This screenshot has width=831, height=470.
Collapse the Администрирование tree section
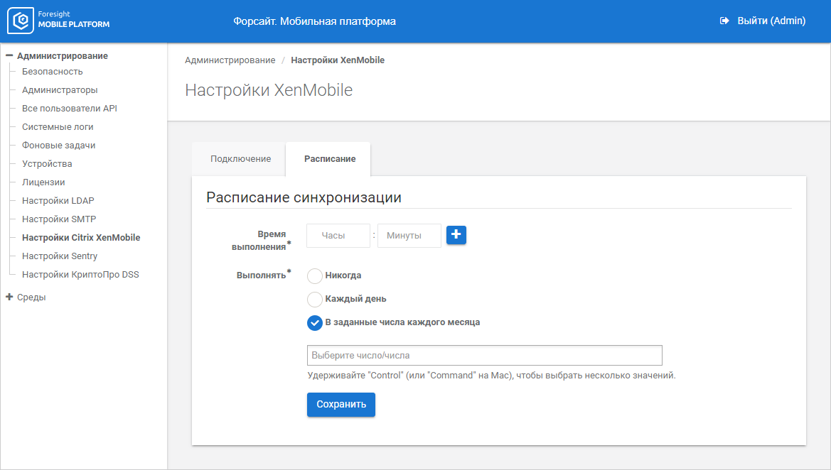[x=9, y=55]
